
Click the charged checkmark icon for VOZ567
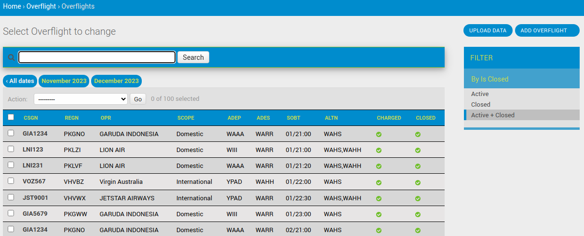click(x=379, y=182)
